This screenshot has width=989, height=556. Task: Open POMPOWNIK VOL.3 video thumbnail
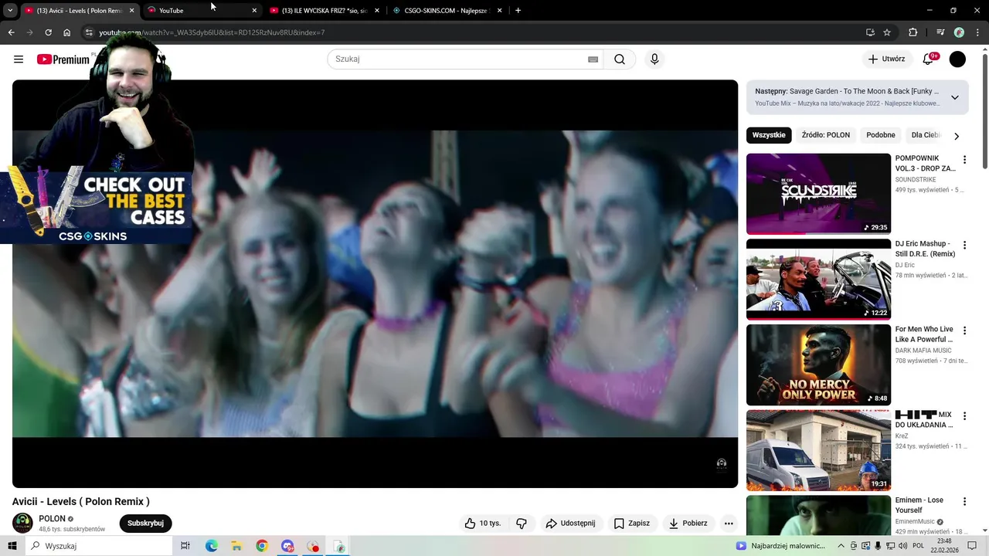point(818,194)
